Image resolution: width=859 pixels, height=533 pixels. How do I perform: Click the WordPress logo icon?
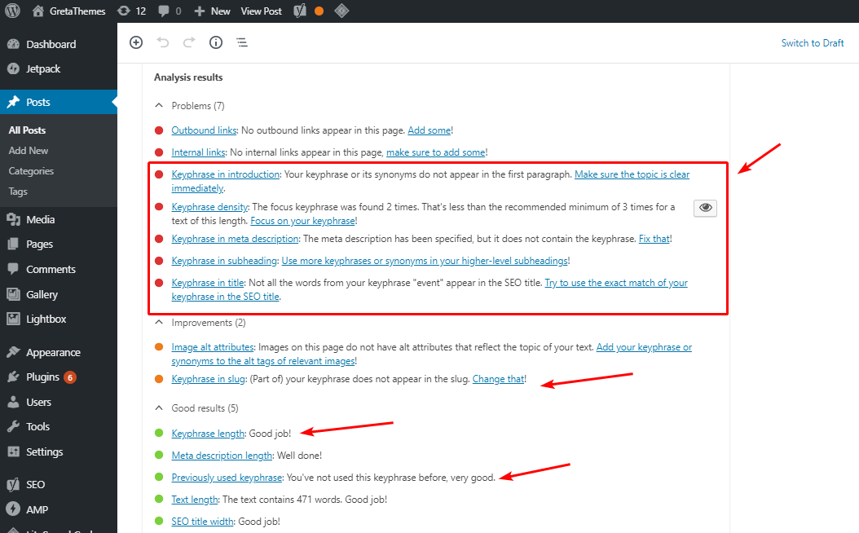tap(12, 11)
